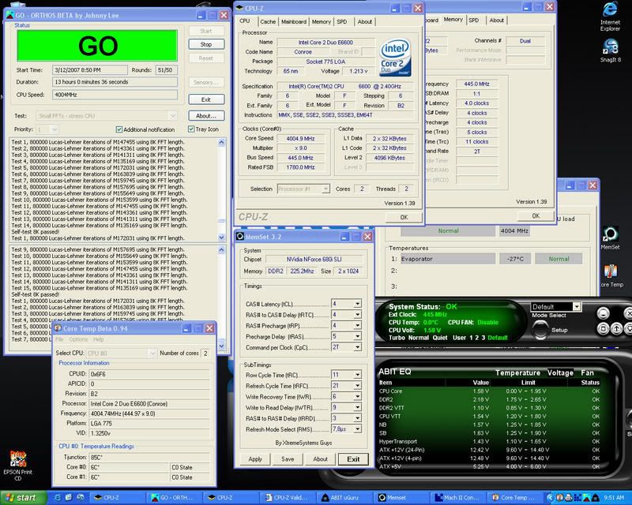This screenshot has height=505, width=632.
Task: Click the uGuru round minimize button
Action: (603, 313)
